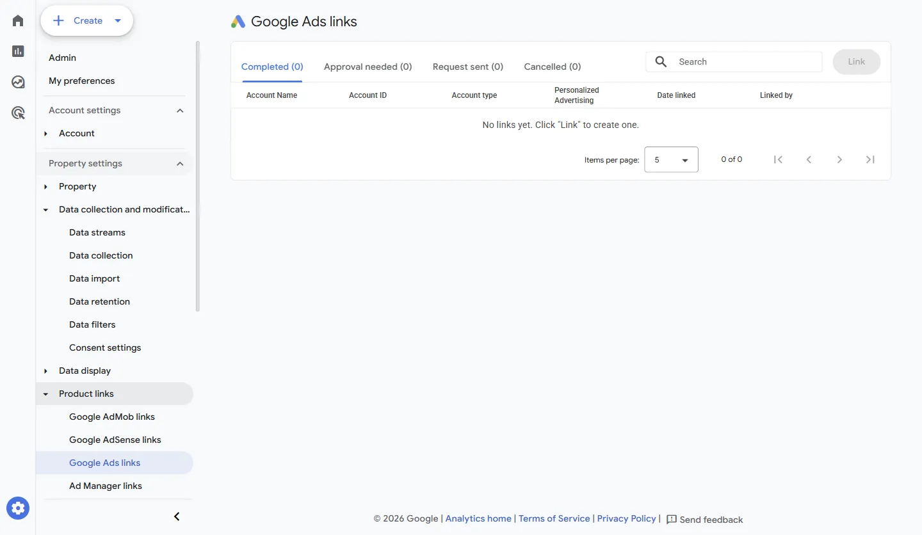Click the Send feedback text

[x=711, y=520]
